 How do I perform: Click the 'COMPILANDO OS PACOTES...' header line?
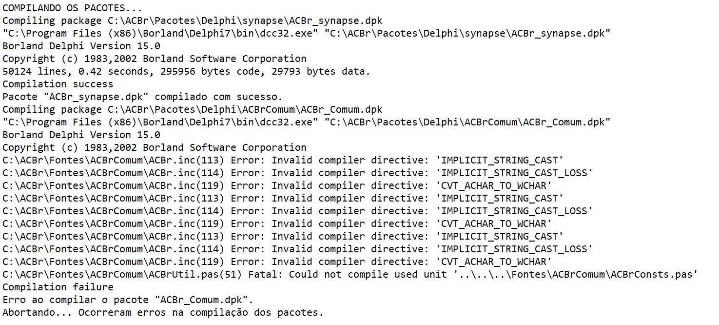[x=73, y=8]
